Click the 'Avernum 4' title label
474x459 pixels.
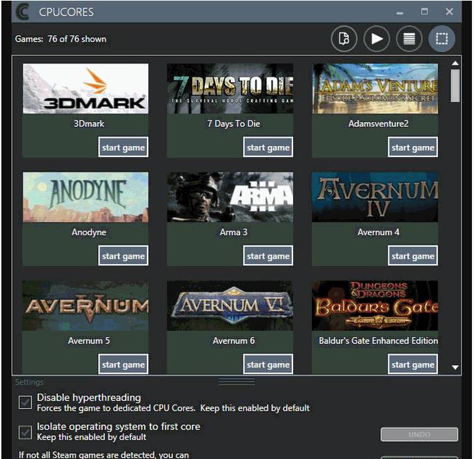click(x=378, y=232)
